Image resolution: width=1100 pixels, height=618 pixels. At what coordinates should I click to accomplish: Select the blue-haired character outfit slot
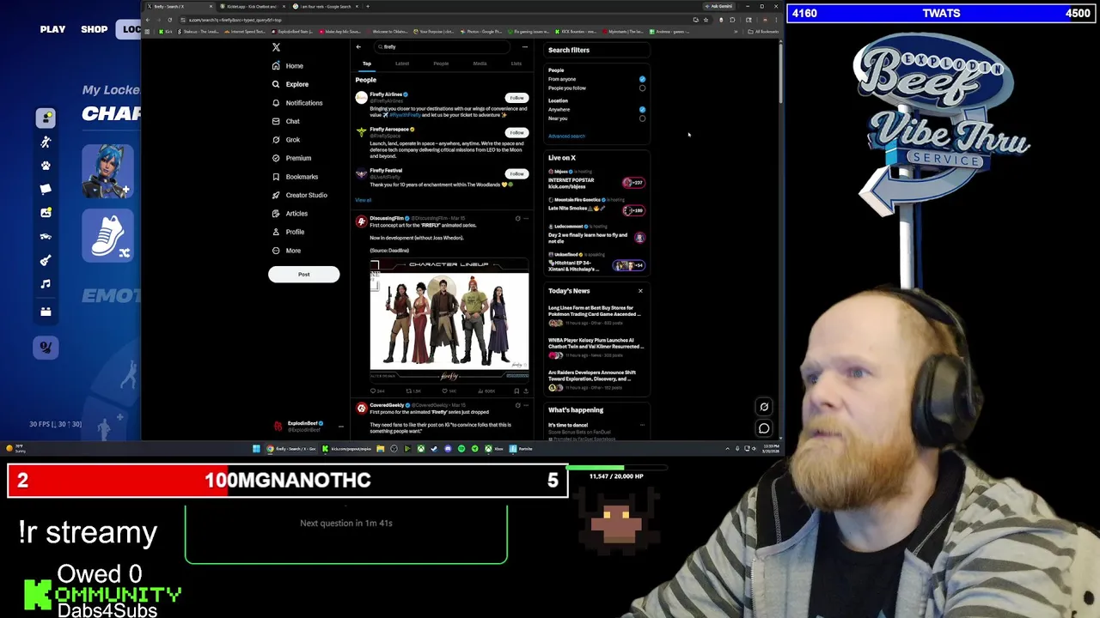coord(108,171)
